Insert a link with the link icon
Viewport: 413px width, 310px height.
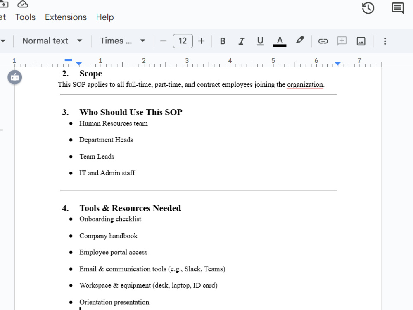click(x=323, y=41)
